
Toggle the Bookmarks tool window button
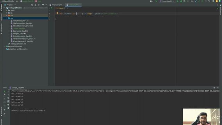pos(1,112)
